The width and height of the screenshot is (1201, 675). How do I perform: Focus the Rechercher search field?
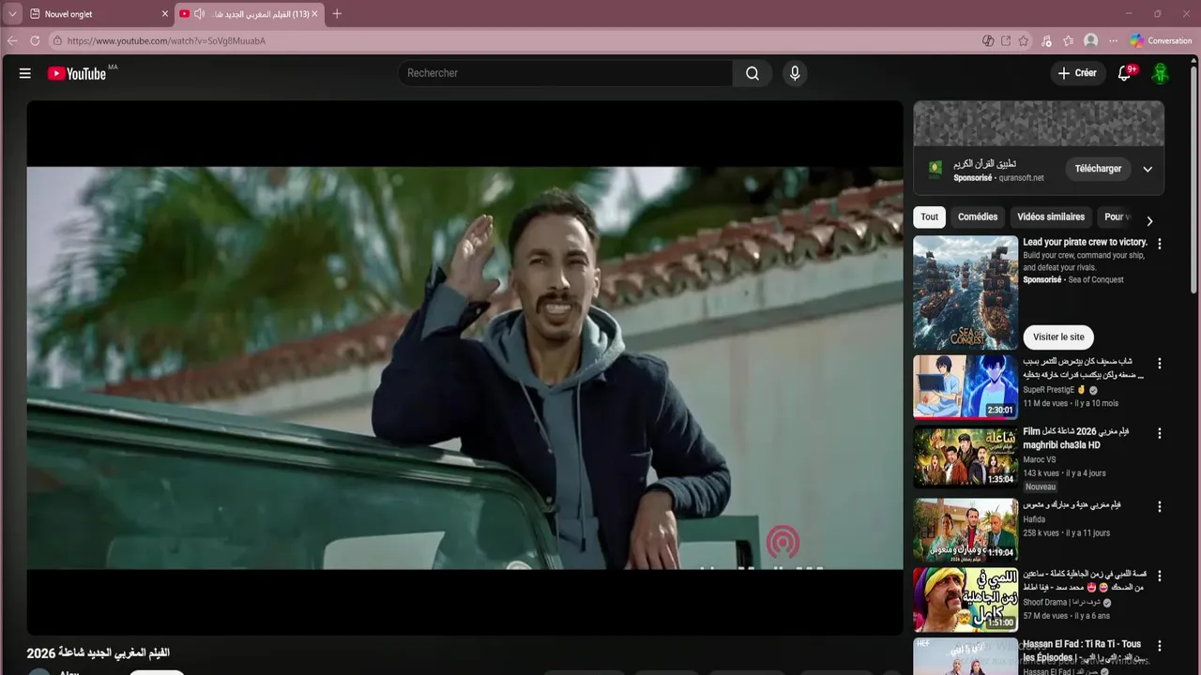tap(566, 73)
